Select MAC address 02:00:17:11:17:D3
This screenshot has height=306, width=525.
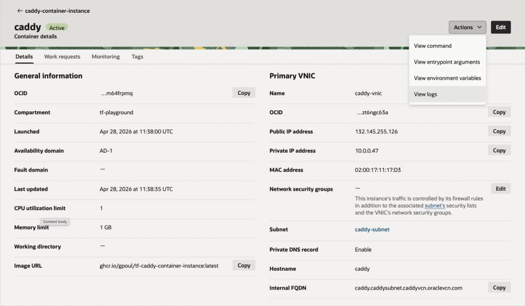(378, 170)
